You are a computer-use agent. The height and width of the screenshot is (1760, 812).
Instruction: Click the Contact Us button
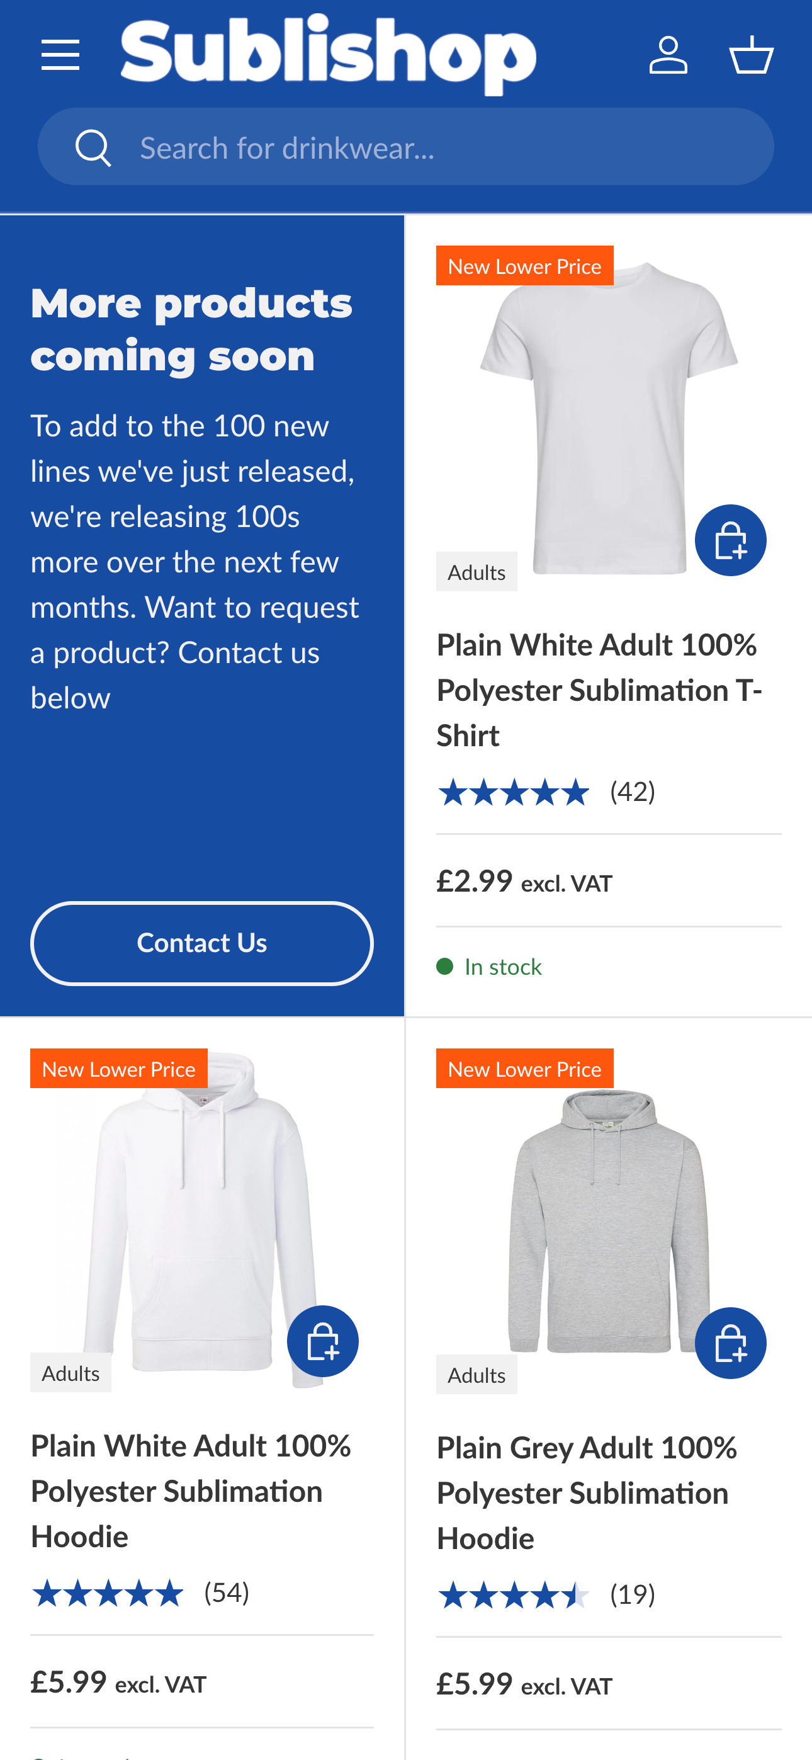click(201, 943)
